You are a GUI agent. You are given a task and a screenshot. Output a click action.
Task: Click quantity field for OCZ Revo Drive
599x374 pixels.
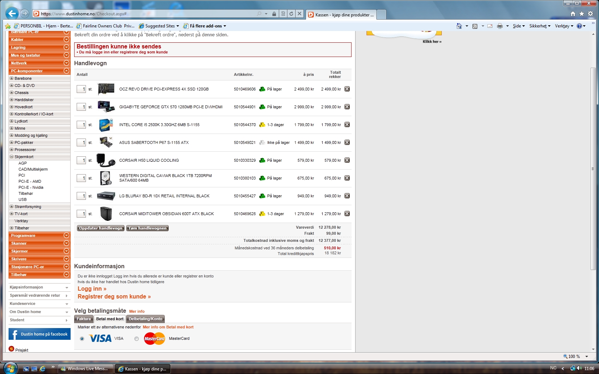tap(81, 89)
